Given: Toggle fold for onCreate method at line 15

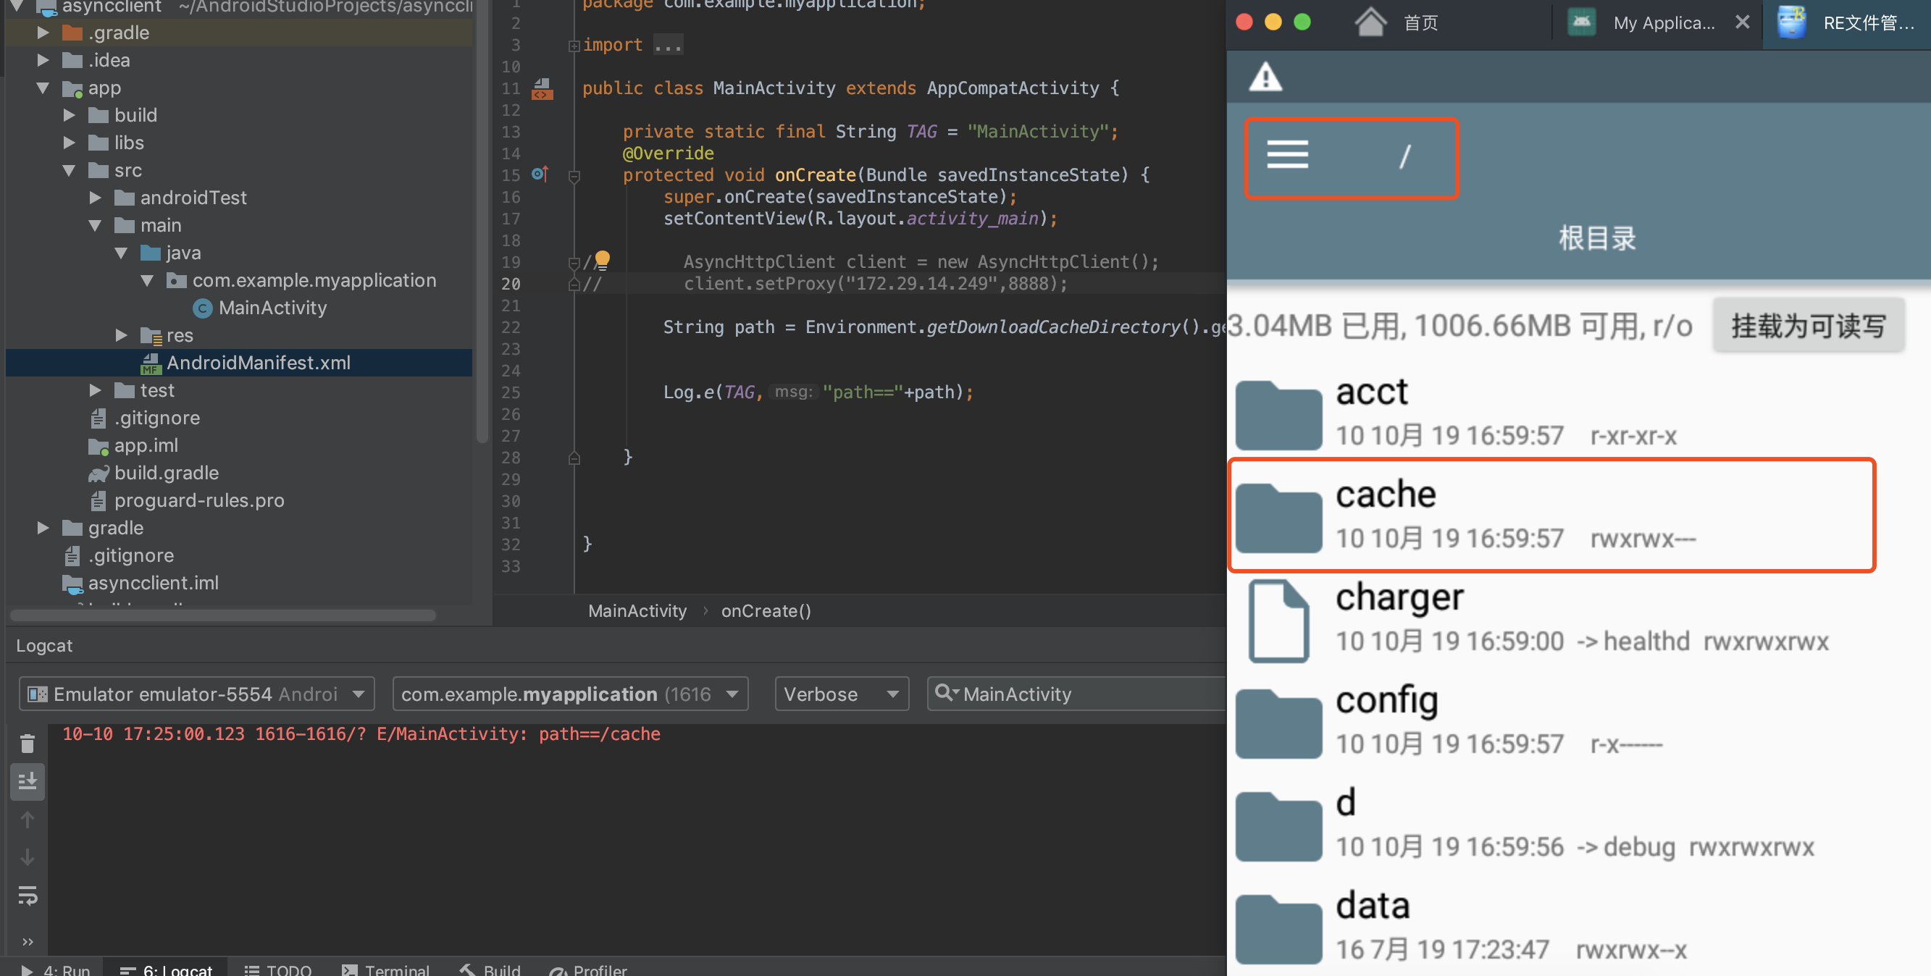Looking at the screenshot, I should (x=574, y=177).
